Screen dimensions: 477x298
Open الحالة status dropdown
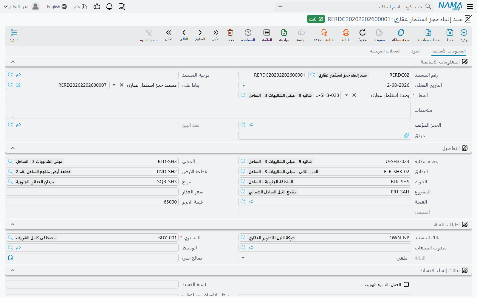243,258
